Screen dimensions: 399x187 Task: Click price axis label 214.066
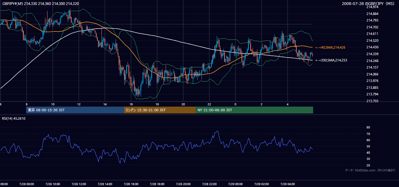372,74
